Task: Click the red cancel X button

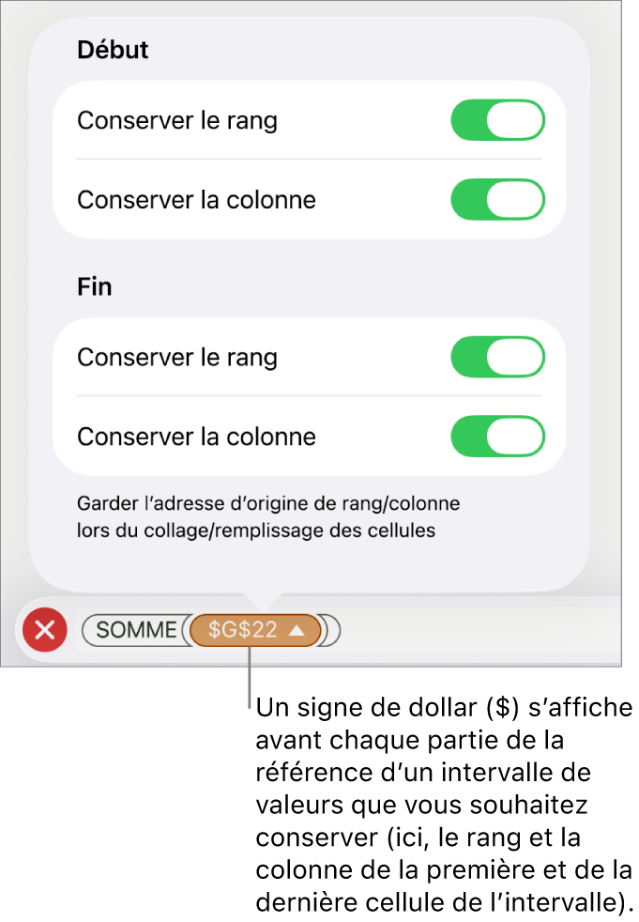Action: point(45,630)
